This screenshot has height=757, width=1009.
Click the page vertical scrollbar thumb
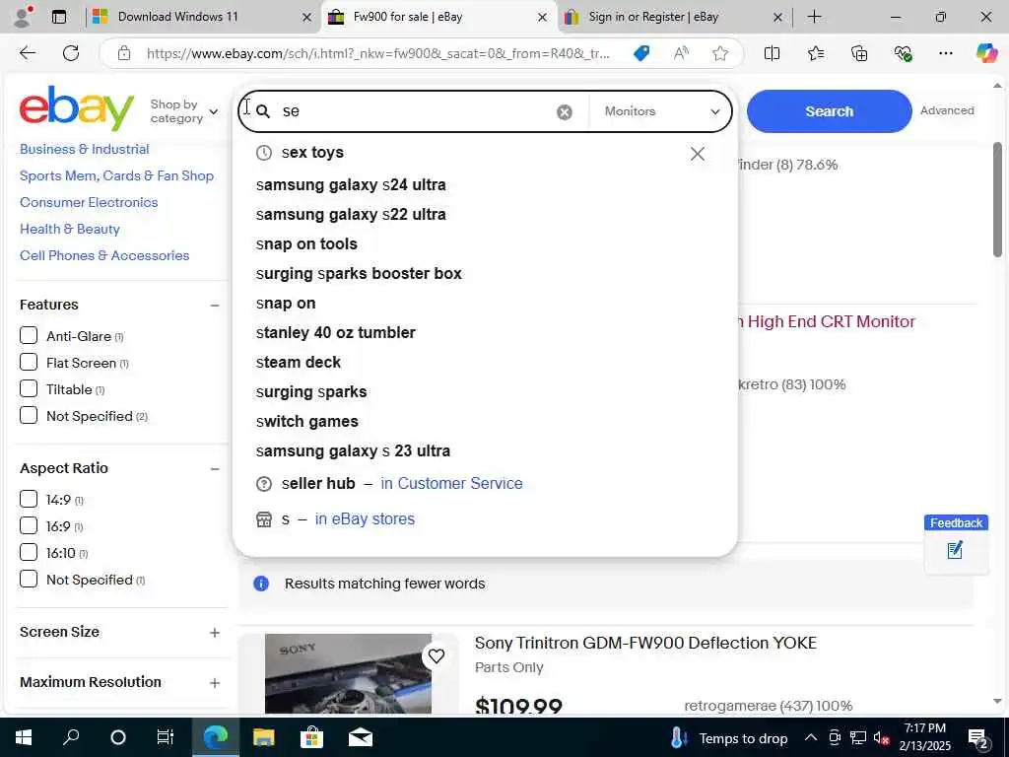point(997,199)
